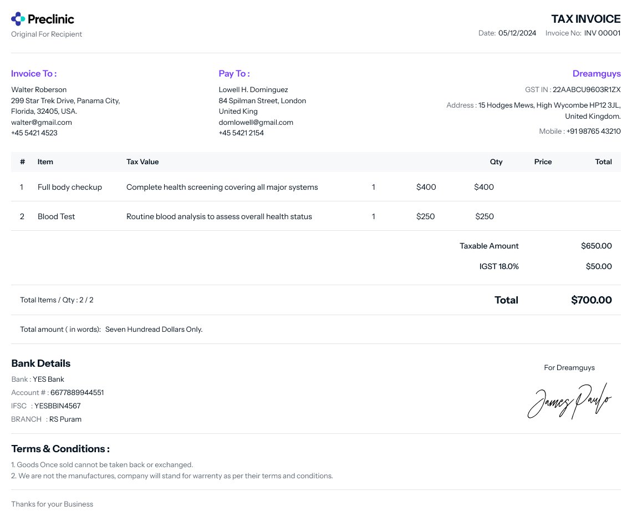The width and height of the screenshot is (632, 521).
Task: Click the GST IN number 22AABCU9603R1ZX
Action: (587, 89)
